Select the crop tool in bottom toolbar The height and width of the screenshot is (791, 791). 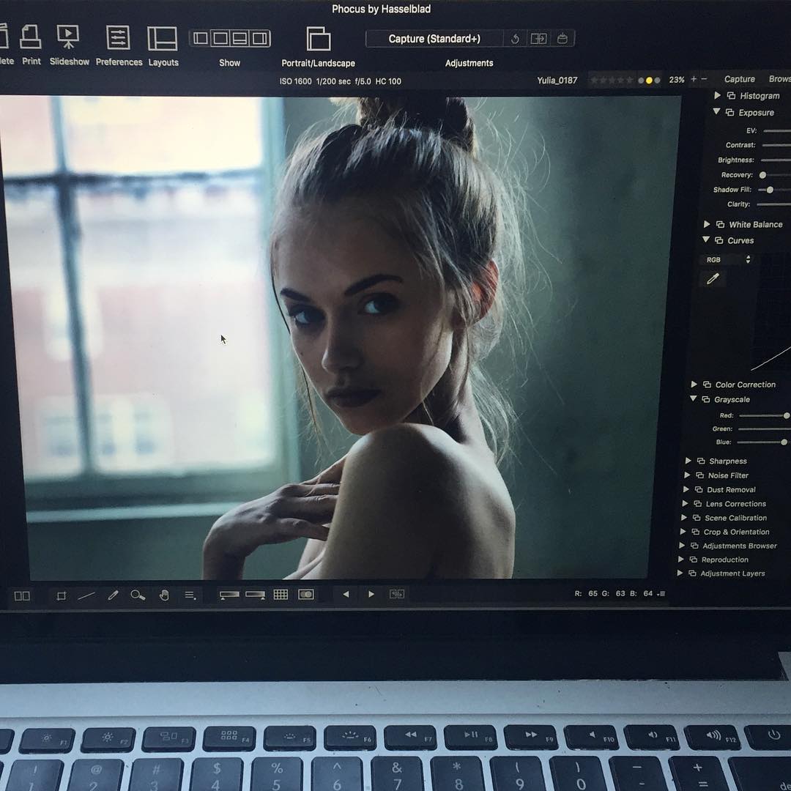click(62, 595)
